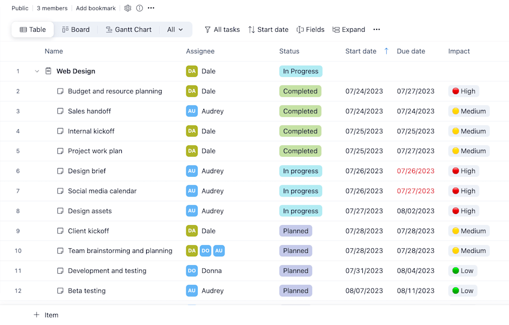Click task icon for Design brief
Screen dimensions: 509x325
click(x=60, y=171)
